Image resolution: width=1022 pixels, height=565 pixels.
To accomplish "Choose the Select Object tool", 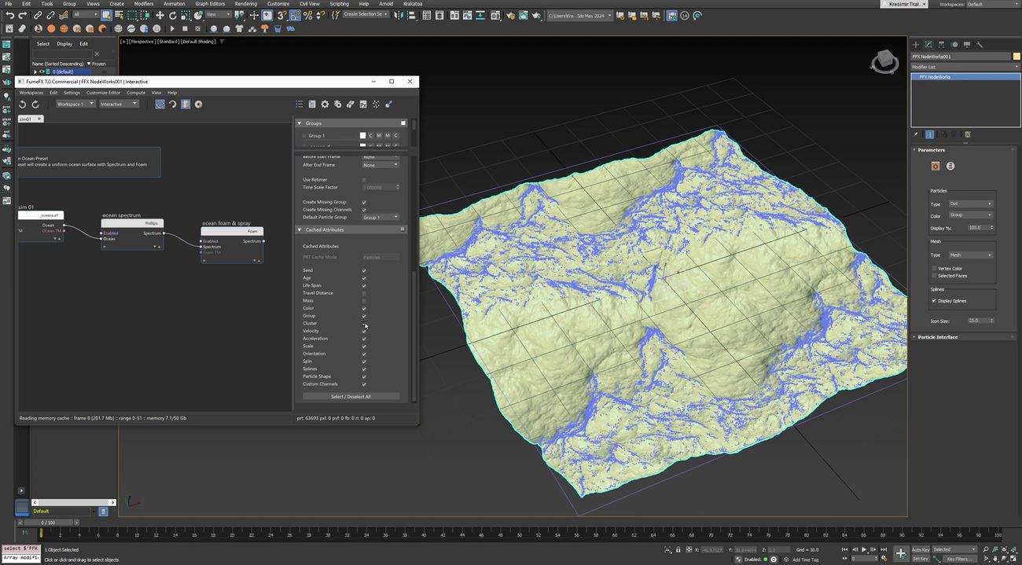I will (106, 15).
